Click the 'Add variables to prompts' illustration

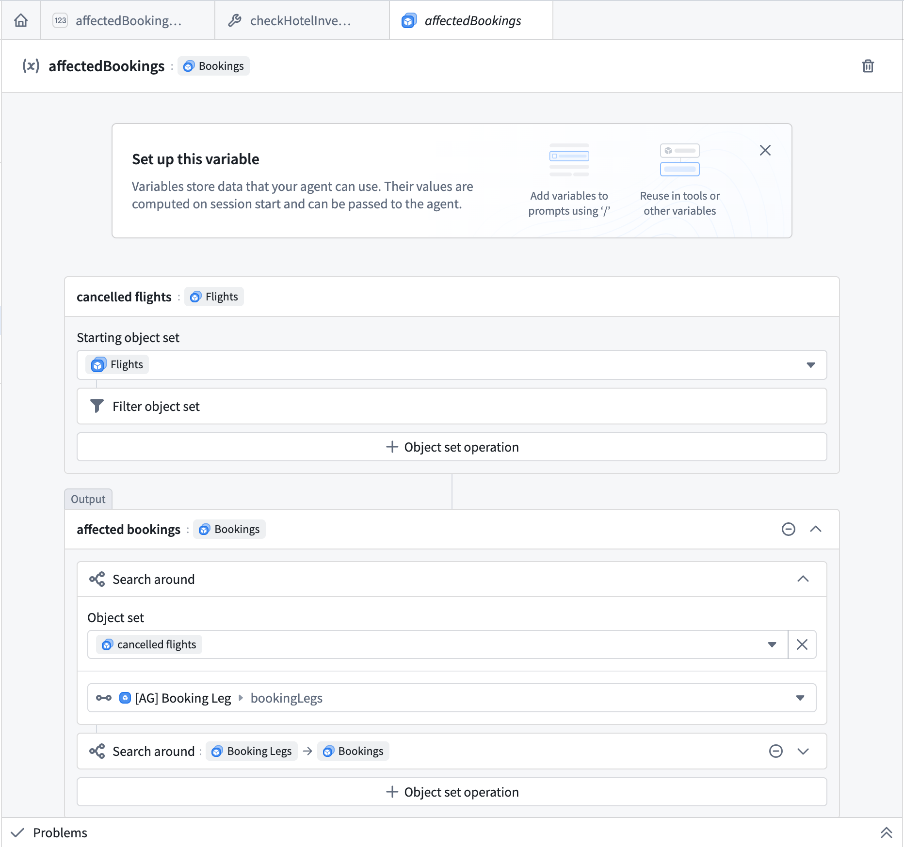(x=569, y=160)
